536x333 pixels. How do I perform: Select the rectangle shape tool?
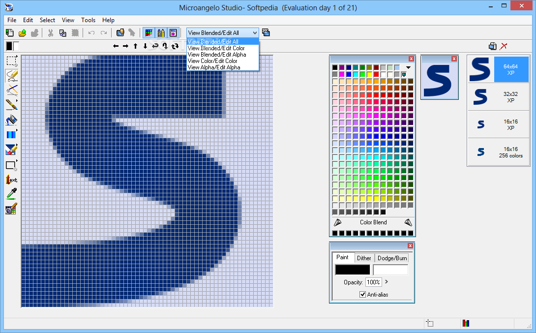point(12,165)
